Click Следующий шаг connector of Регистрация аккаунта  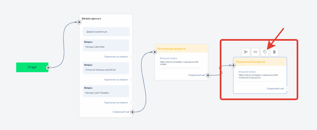click(x=208, y=76)
